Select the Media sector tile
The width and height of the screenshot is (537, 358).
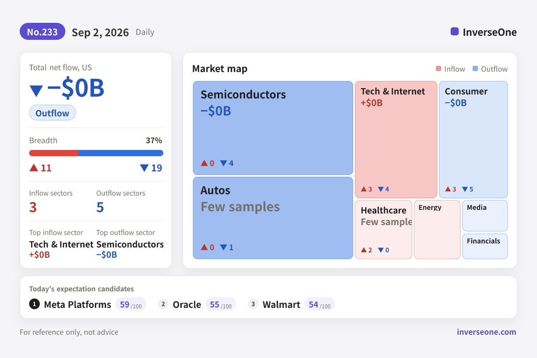pyautogui.click(x=485, y=216)
